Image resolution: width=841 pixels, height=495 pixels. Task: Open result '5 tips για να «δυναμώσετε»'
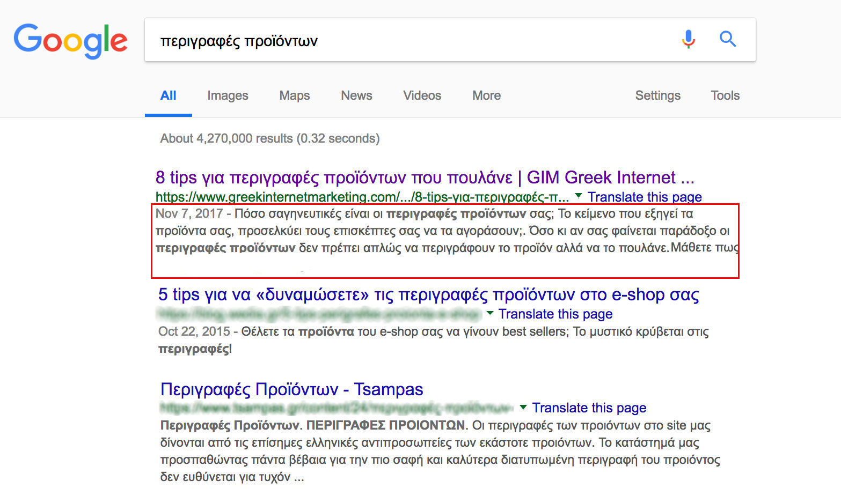429,294
